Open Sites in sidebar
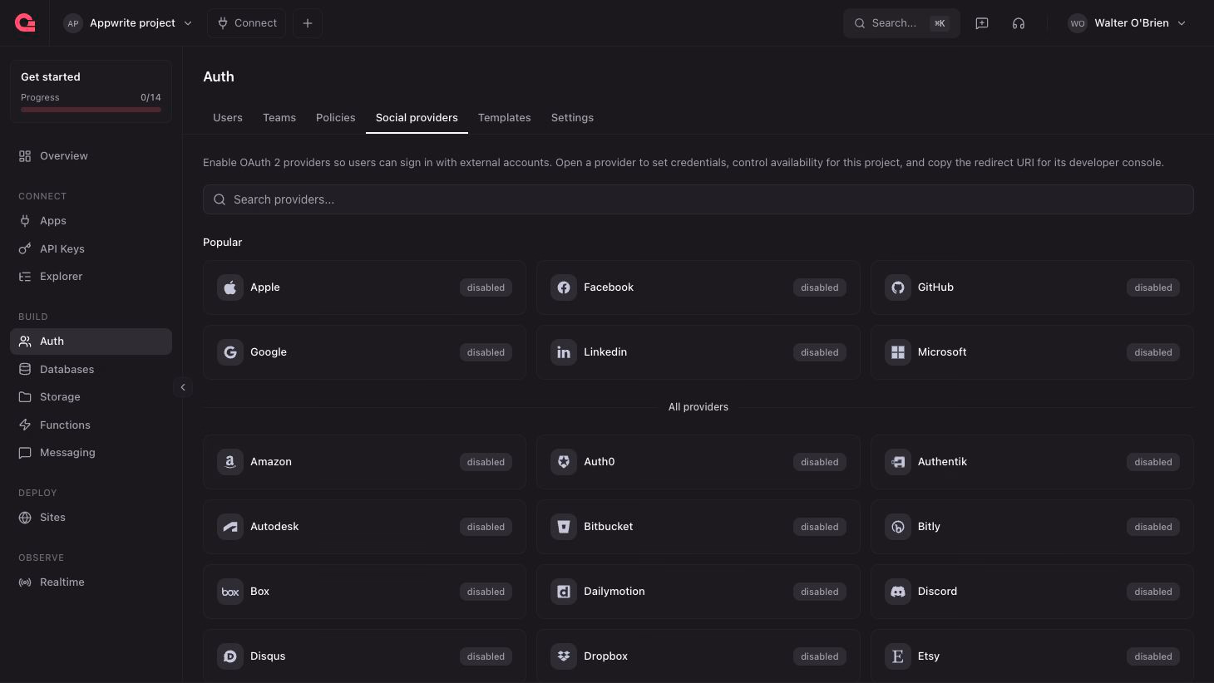Image resolution: width=1214 pixels, height=683 pixels. (x=91, y=518)
